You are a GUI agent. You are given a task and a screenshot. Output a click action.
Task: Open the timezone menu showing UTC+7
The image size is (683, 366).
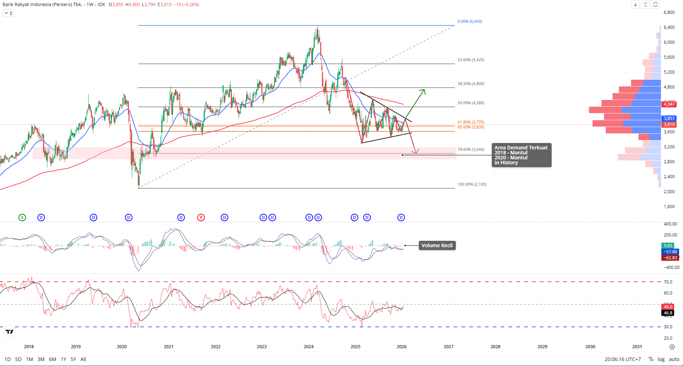[622, 359]
